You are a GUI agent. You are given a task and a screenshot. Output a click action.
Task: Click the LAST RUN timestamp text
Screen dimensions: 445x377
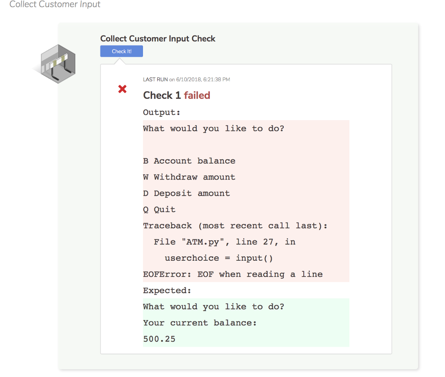pos(186,79)
